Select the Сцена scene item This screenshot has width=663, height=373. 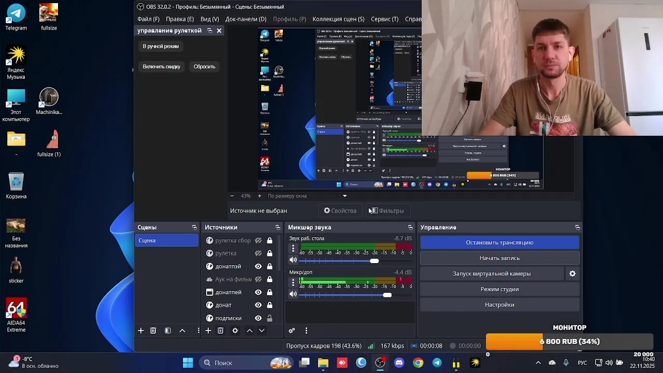(166, 240)
